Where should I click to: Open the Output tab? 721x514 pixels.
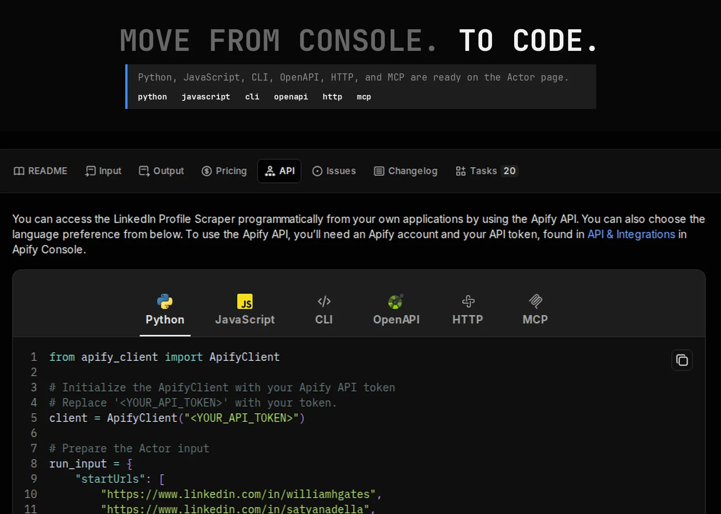(161, 171)
